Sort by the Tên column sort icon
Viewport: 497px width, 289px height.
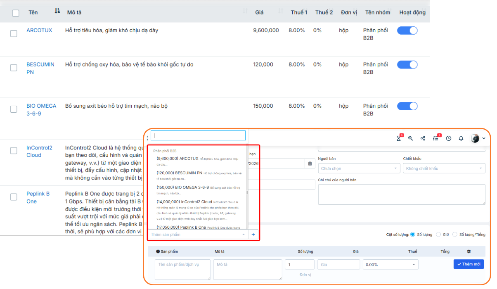(x=57, y=11)
